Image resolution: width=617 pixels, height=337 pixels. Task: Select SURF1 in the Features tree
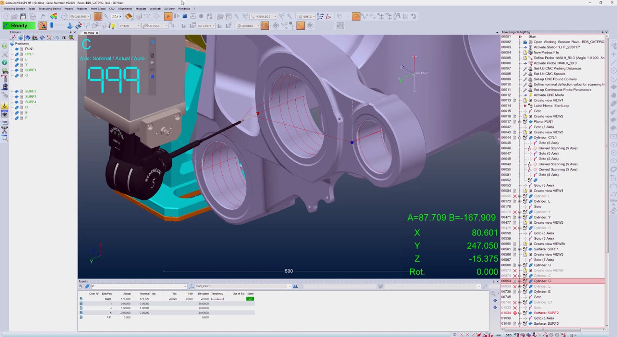click(x=30, y=70)
